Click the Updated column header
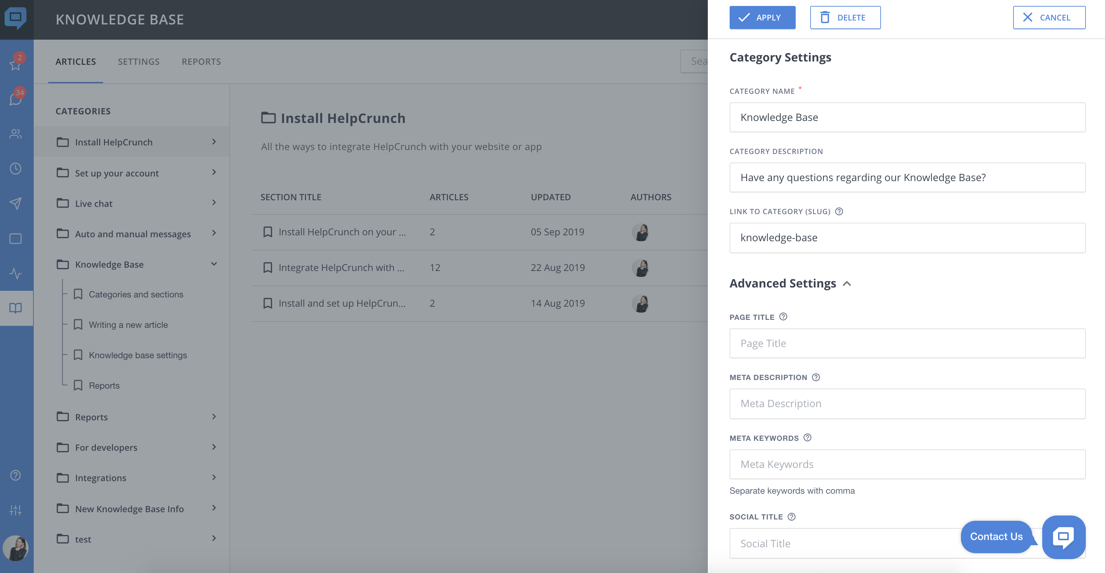The width and height of the screenshot is (1105, 573). point(551,197)
